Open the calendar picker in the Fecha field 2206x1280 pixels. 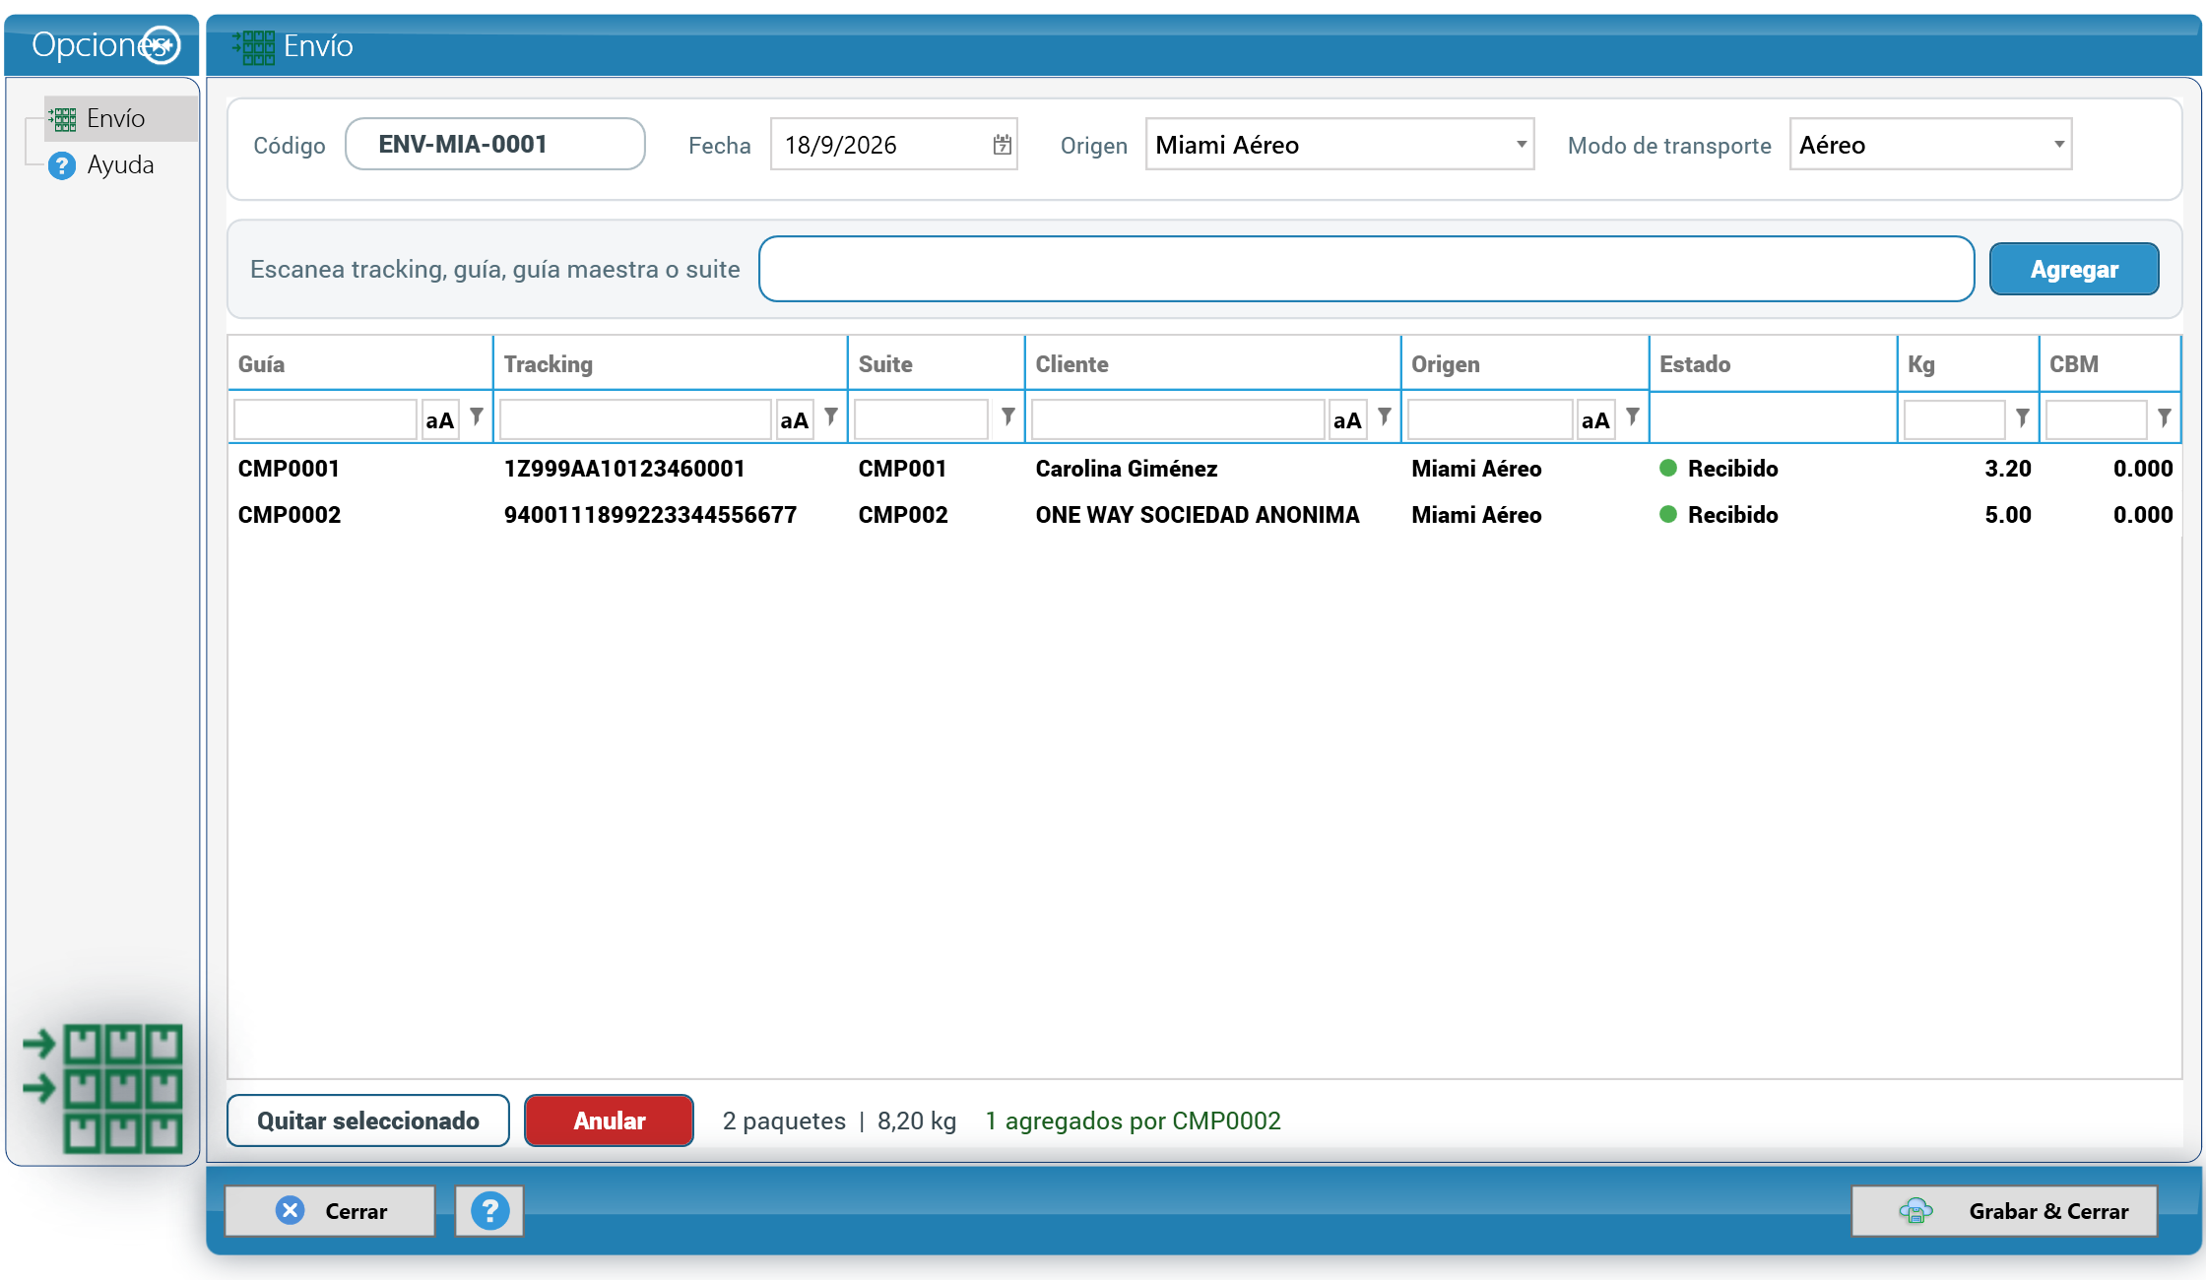1002,145
